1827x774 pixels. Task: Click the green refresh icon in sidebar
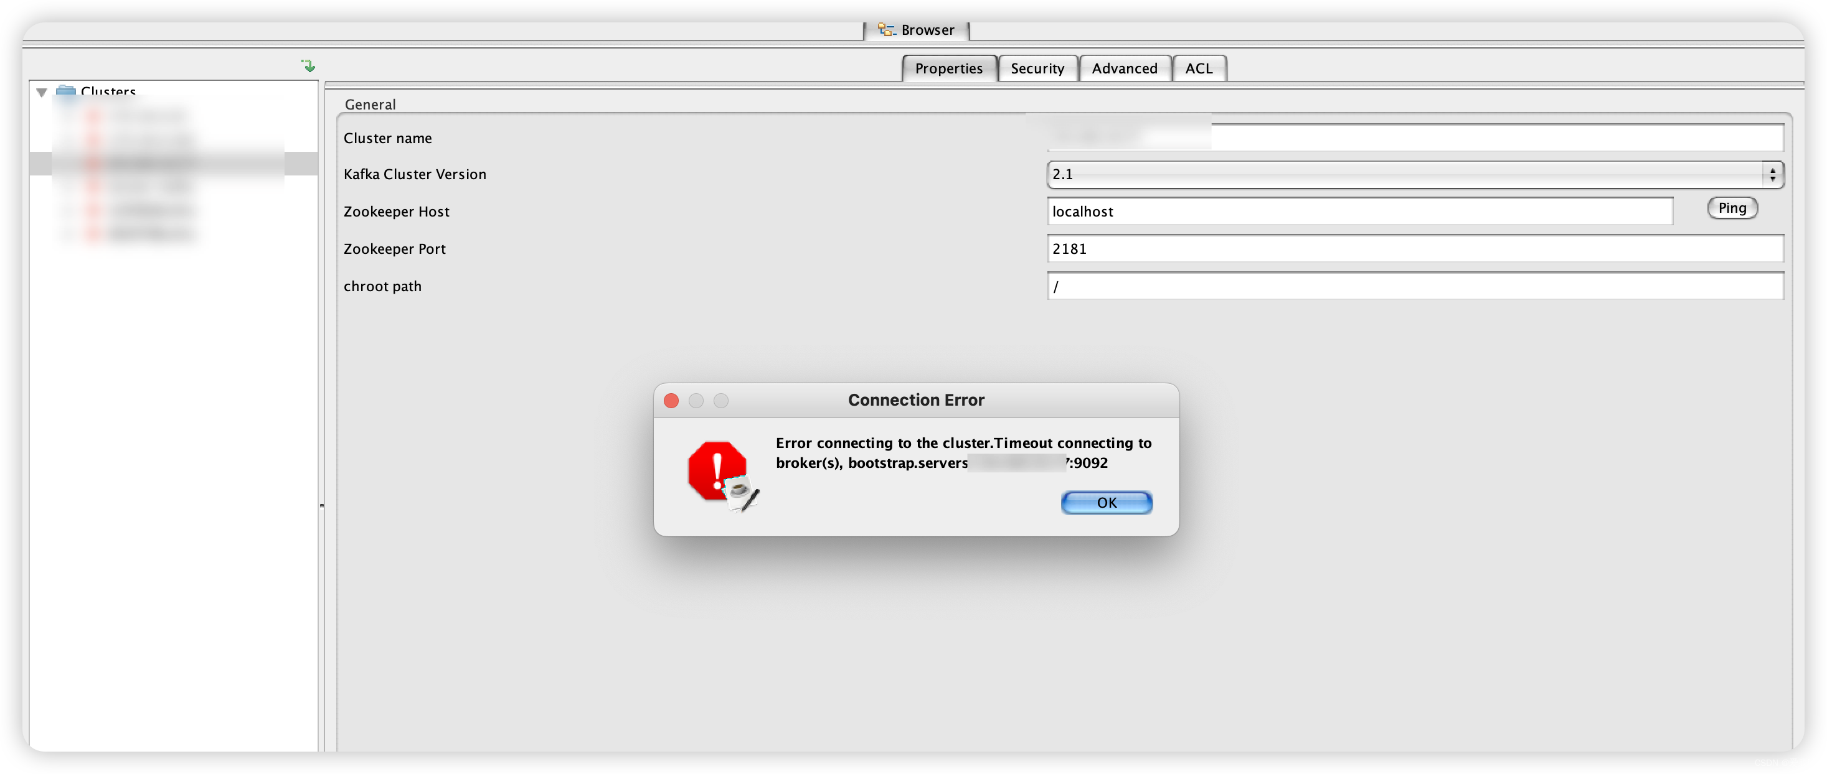(308, 67)
